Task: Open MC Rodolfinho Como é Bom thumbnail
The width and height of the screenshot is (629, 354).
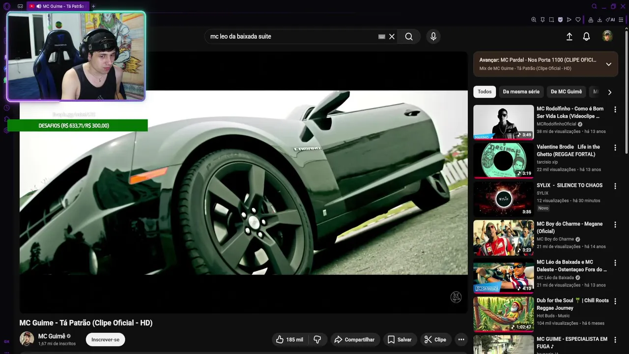Action: 503,122
